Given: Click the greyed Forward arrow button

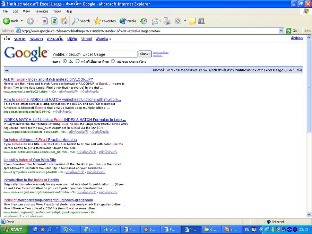Looking at the screenshot, I should pos(30,21).
